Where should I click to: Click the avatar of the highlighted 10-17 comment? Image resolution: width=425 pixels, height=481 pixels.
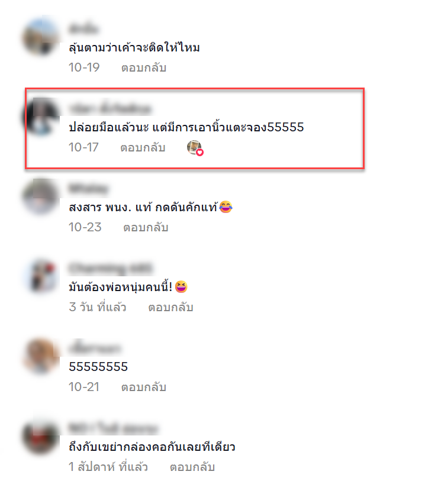click(41, 117)
